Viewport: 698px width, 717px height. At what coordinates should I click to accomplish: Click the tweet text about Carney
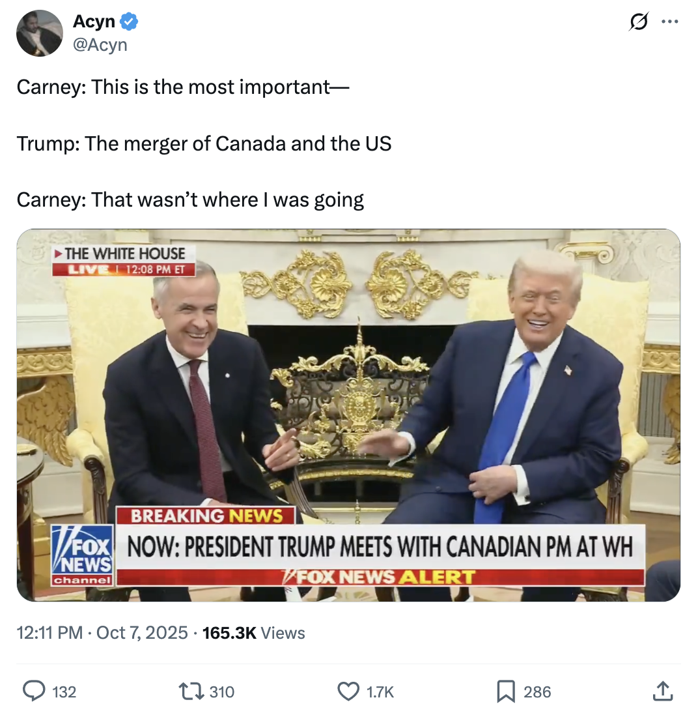pos(204,143)
